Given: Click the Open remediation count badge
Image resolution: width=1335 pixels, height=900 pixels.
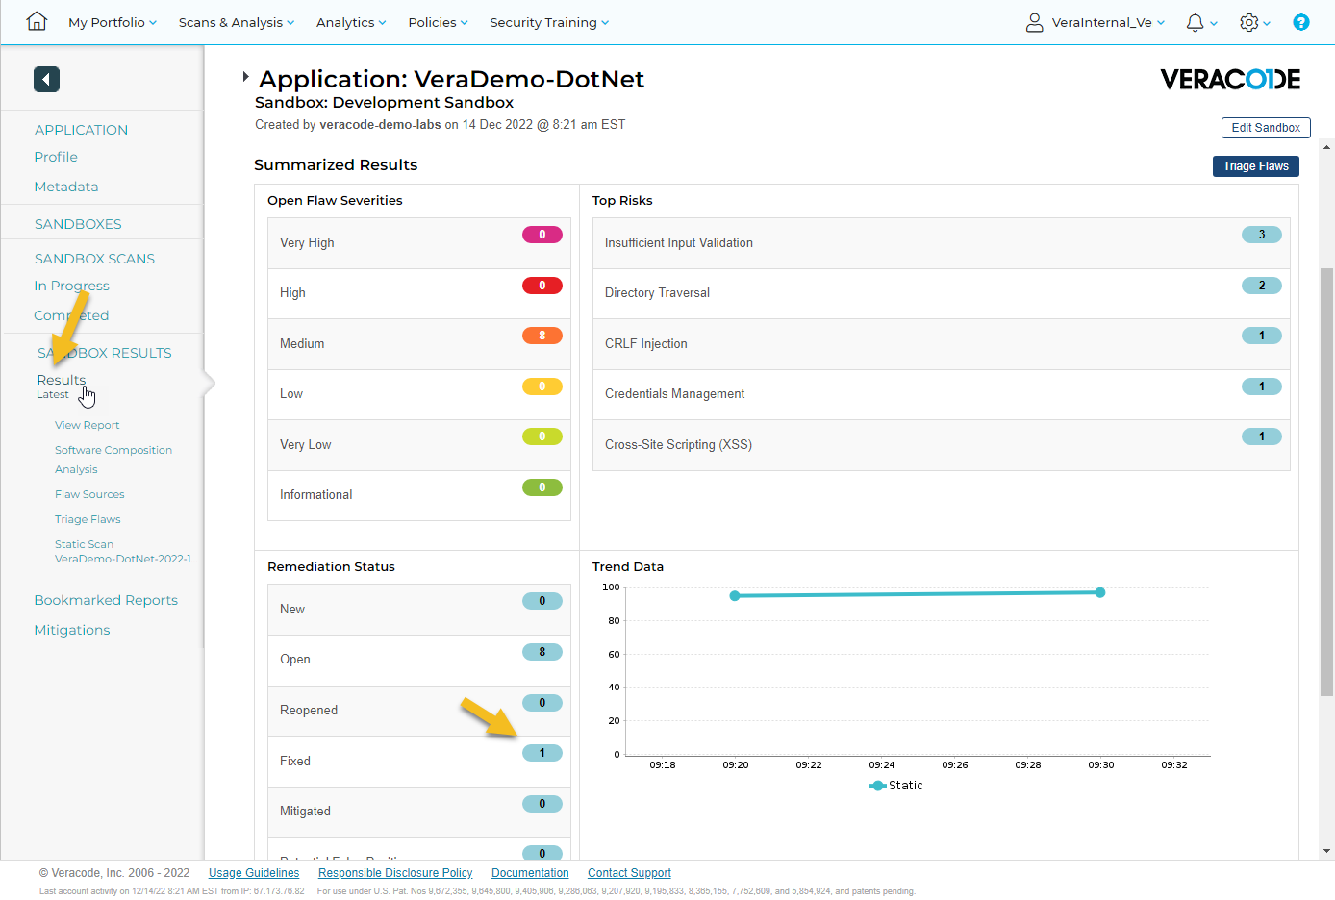Looking at the screenshot, I should point(542,652).
